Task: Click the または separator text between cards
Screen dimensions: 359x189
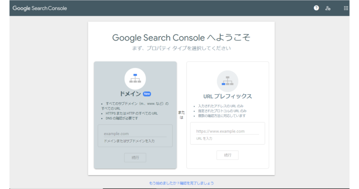Action: [181, 115]
